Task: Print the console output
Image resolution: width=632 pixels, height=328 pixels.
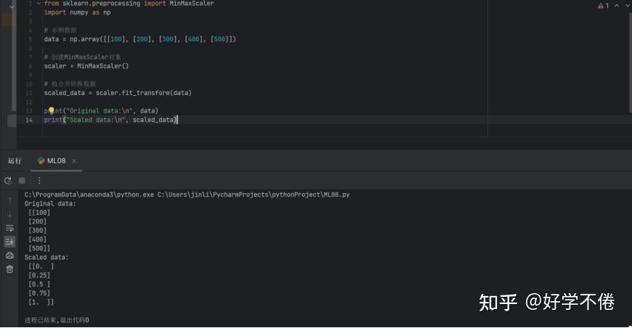Action: click(x=9, y=255)
